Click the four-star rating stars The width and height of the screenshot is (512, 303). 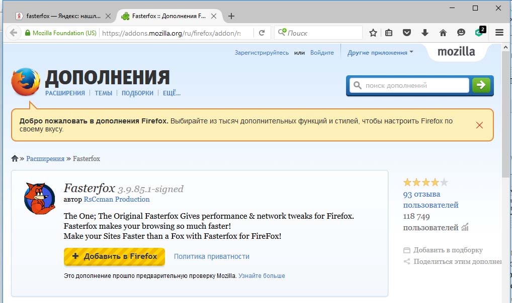click(425, 182)
